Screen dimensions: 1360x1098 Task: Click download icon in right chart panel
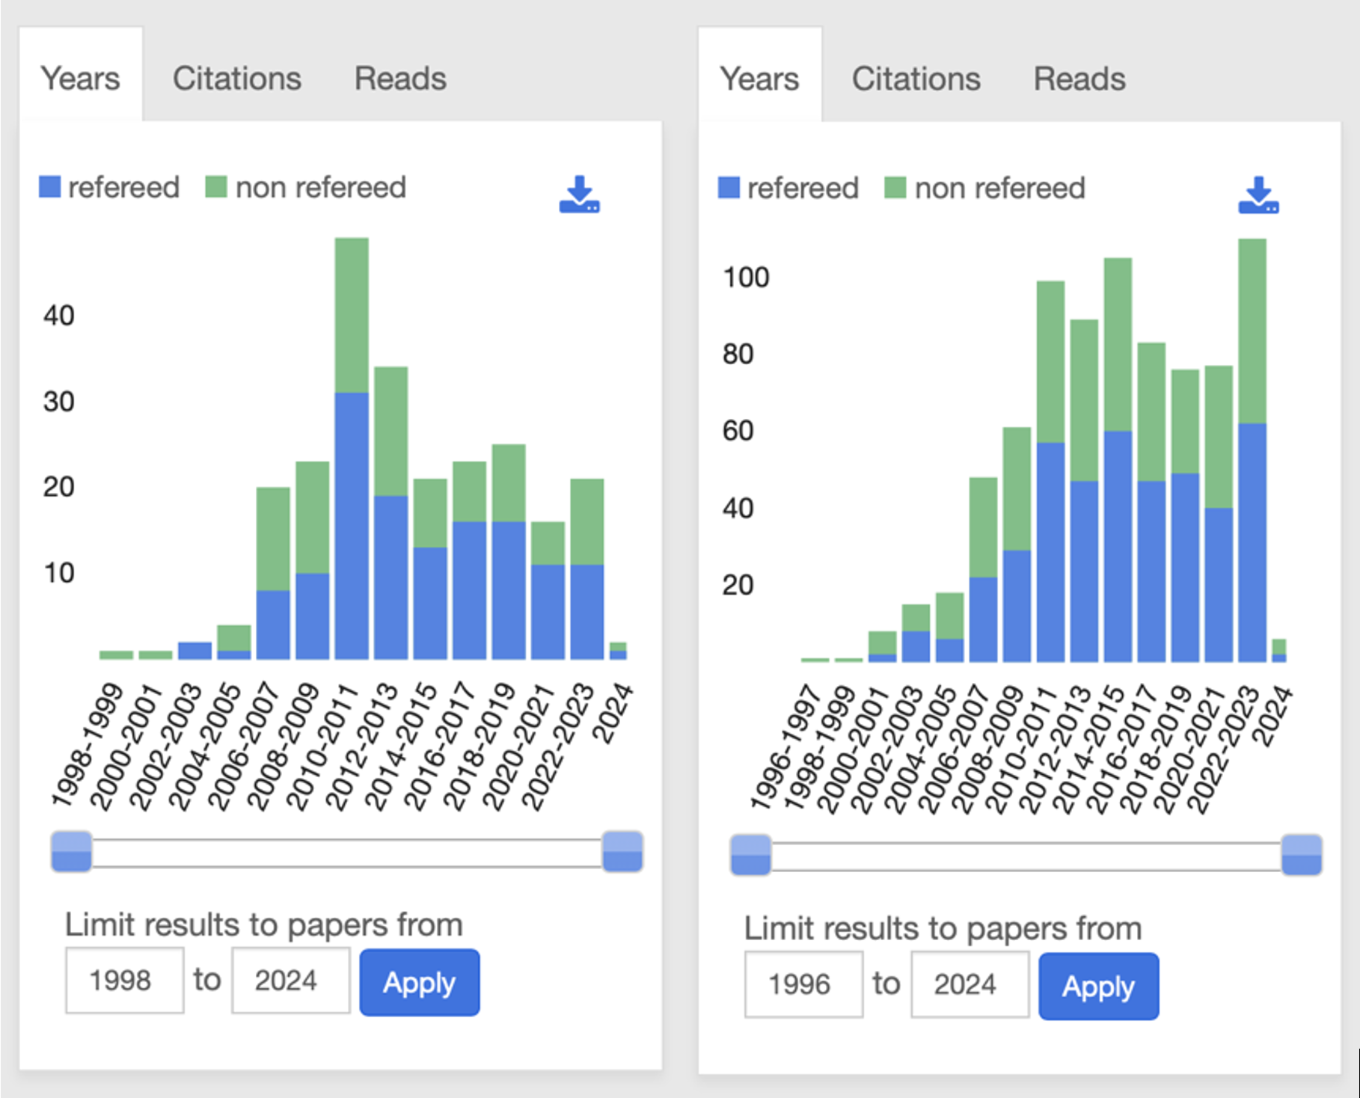click(x=1258, y=196)
